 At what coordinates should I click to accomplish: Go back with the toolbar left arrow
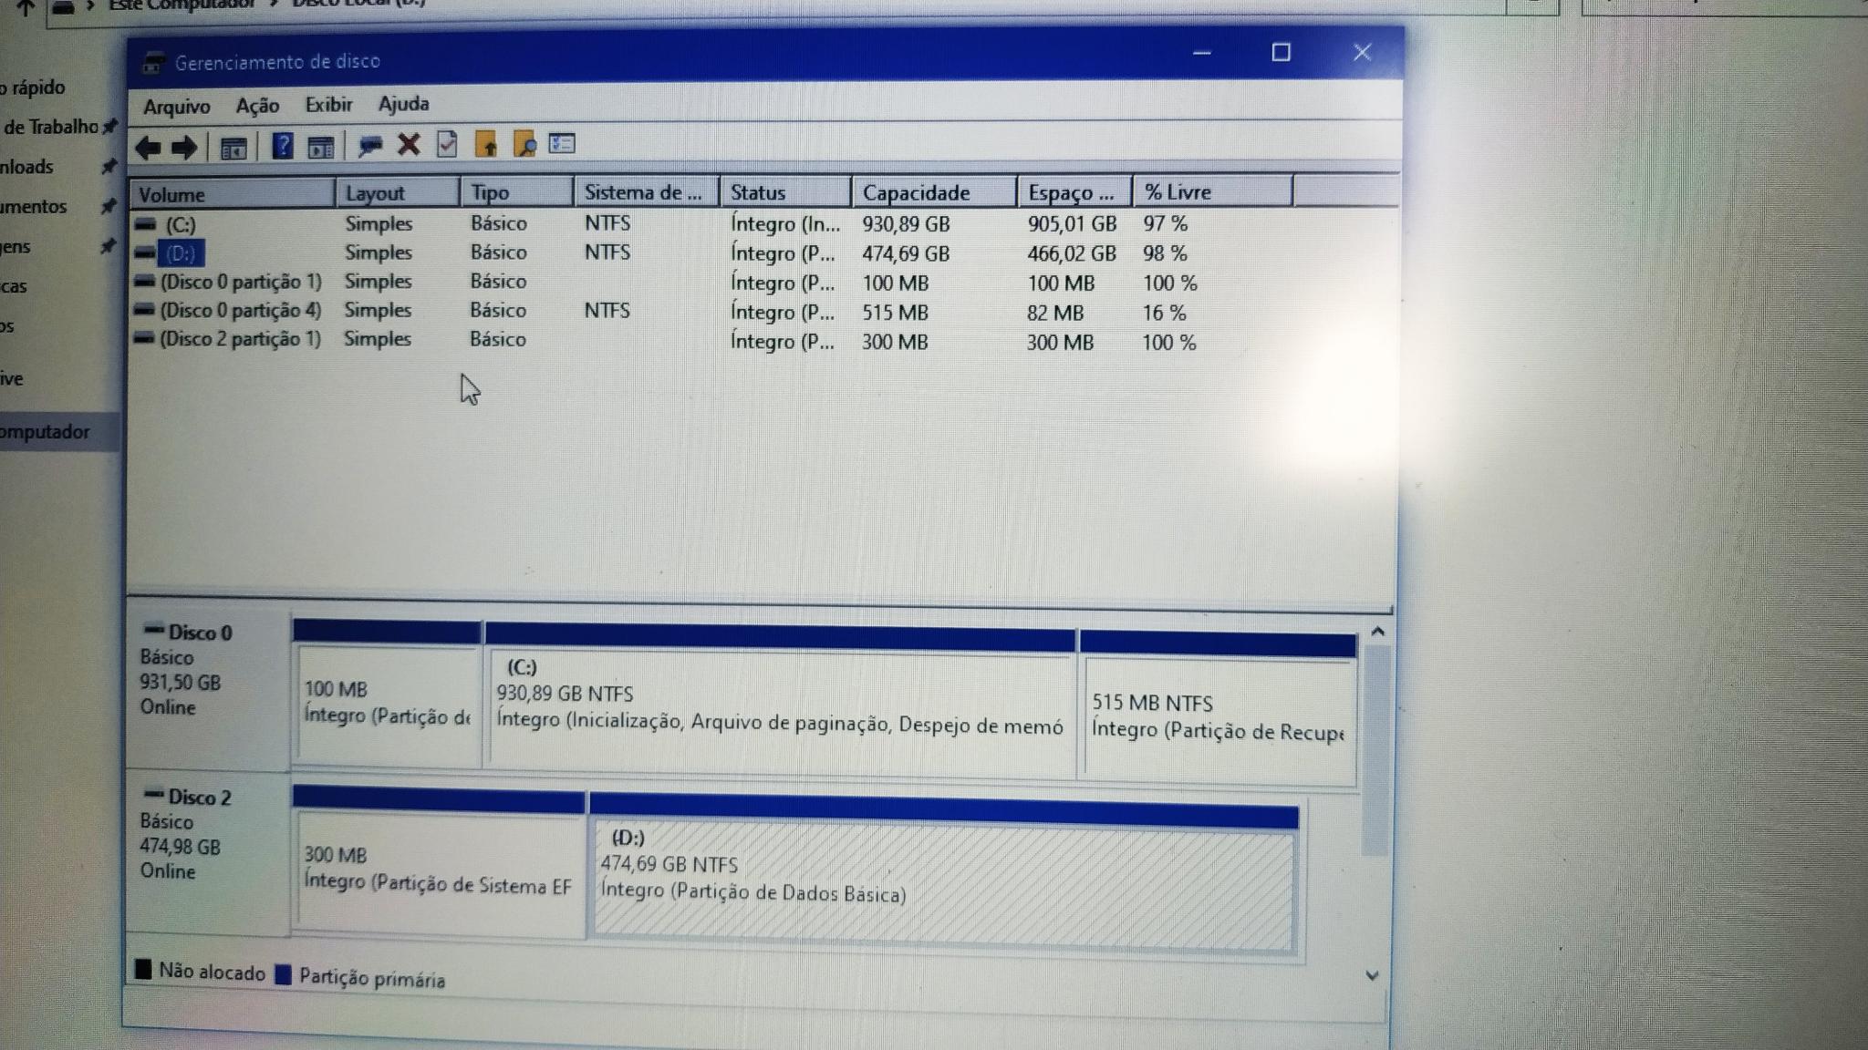click(148, 147)
